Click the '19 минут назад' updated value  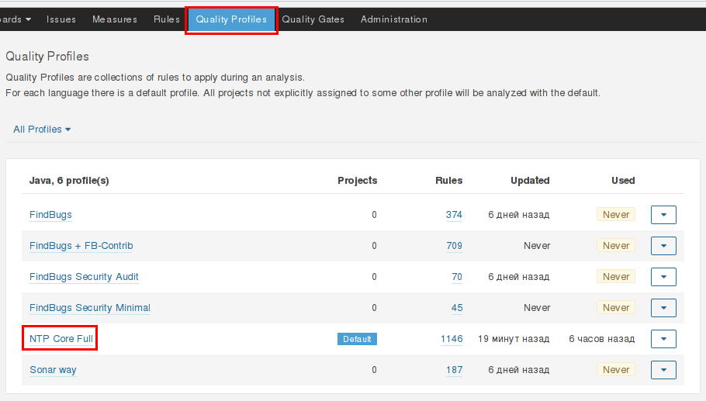click(x=514, y=339)
